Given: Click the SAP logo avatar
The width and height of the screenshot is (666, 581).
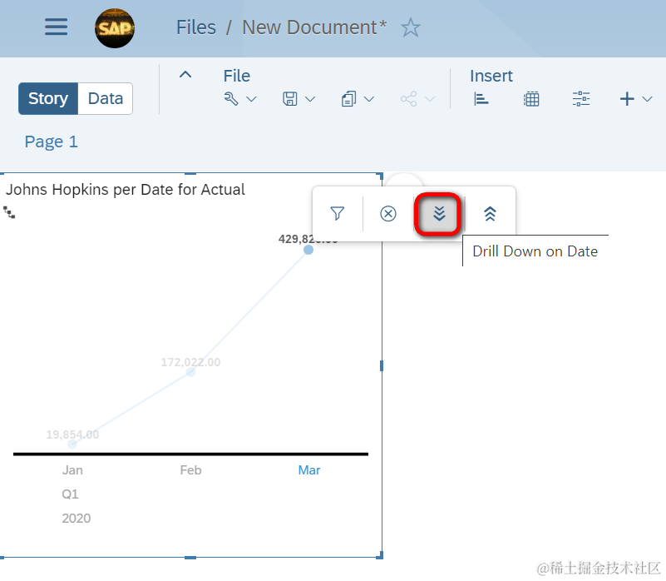Looking at the screenshot, I should (x=115, y=28).
